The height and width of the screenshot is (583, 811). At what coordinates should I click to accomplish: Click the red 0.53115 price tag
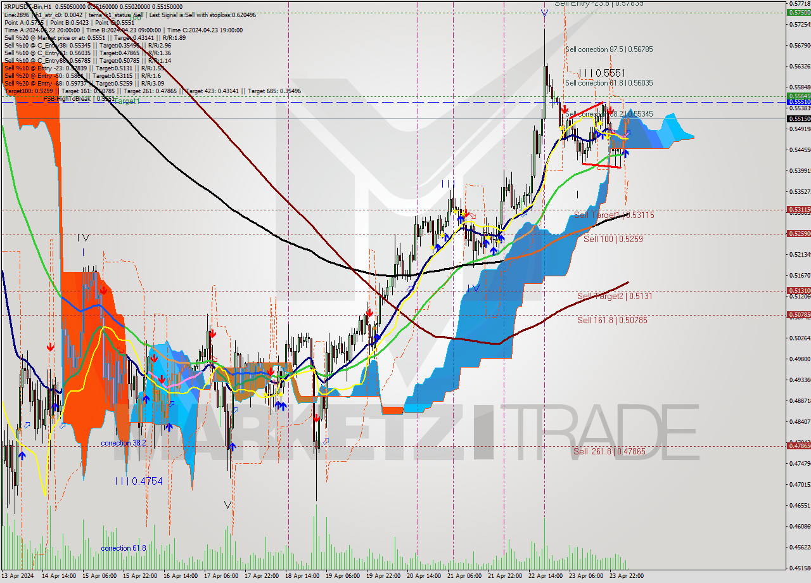(x=798, y=209)
